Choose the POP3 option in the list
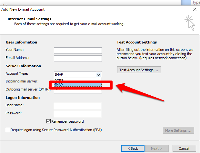The width and height of the screenshot is (200, 153). [x=78, y=80]
